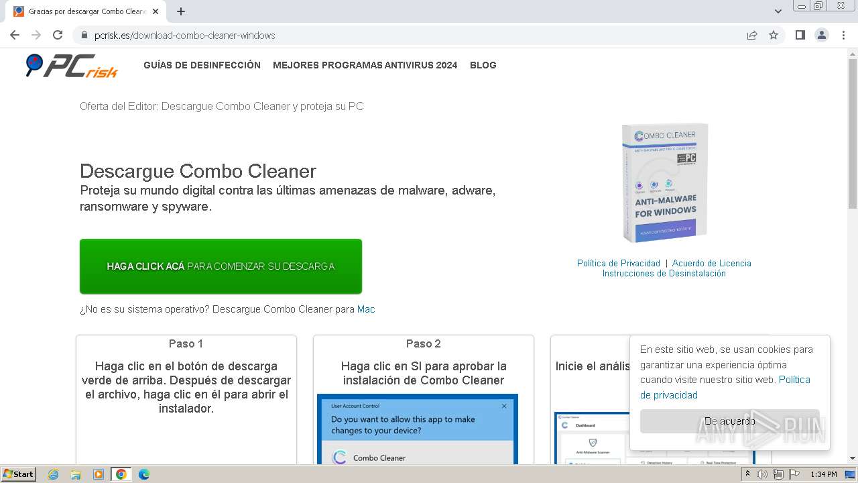Open network status tray icon
Screen dimensions: 858x483
pyautogui.click(x=778, y=474)
